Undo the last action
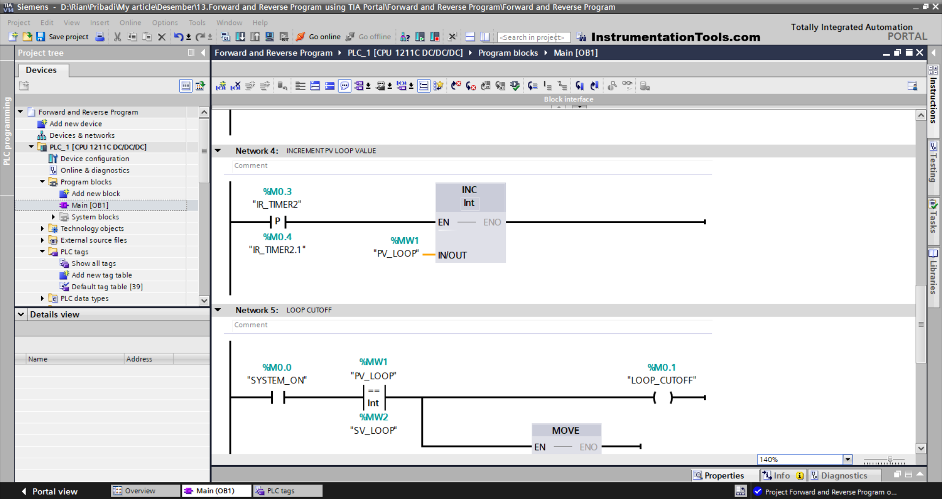 pos(179,37)
